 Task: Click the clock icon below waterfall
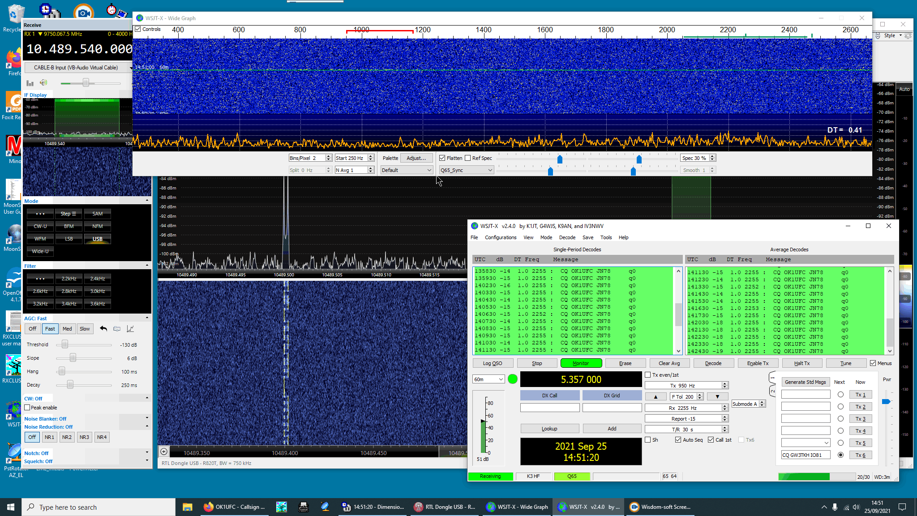[x=164, y=452]
